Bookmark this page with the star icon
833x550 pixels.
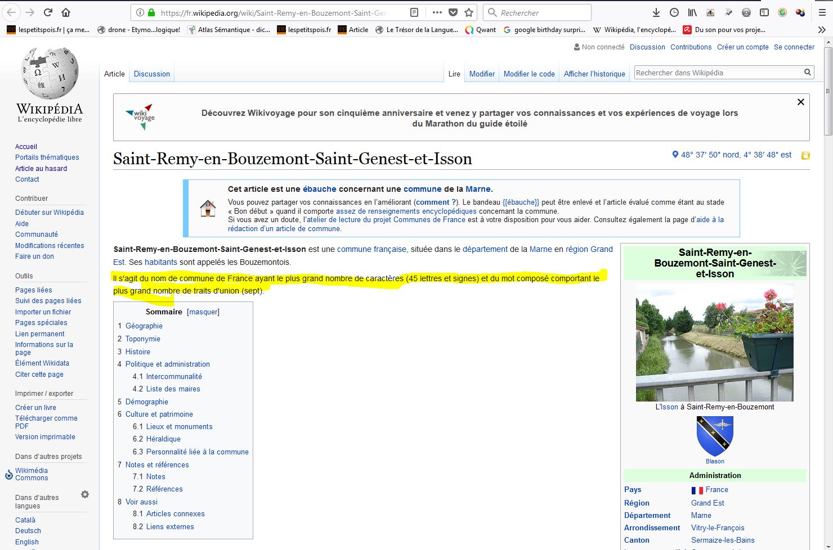[469, 12]
